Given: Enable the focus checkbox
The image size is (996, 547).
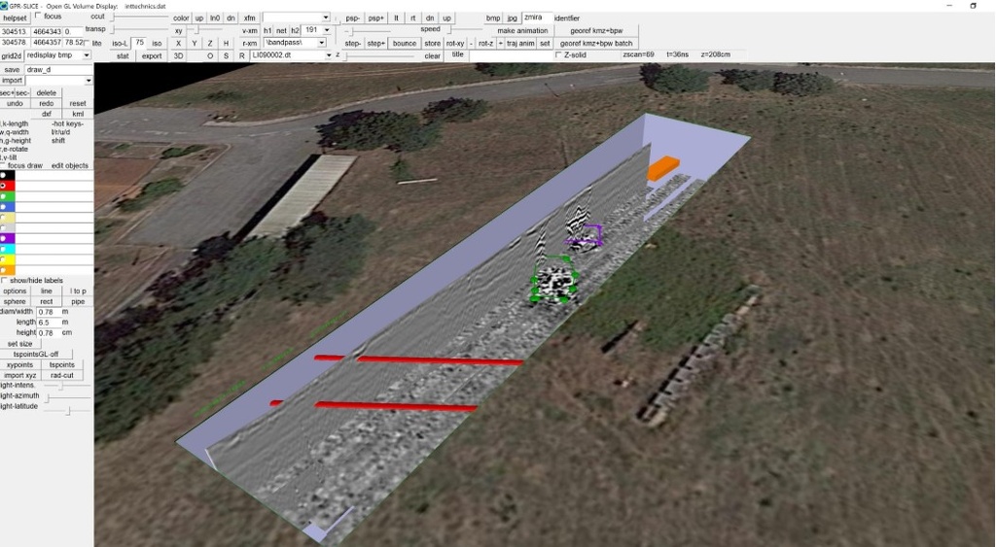Looking at the screenshot, I should pyautogui.click(x=38, y=17).
